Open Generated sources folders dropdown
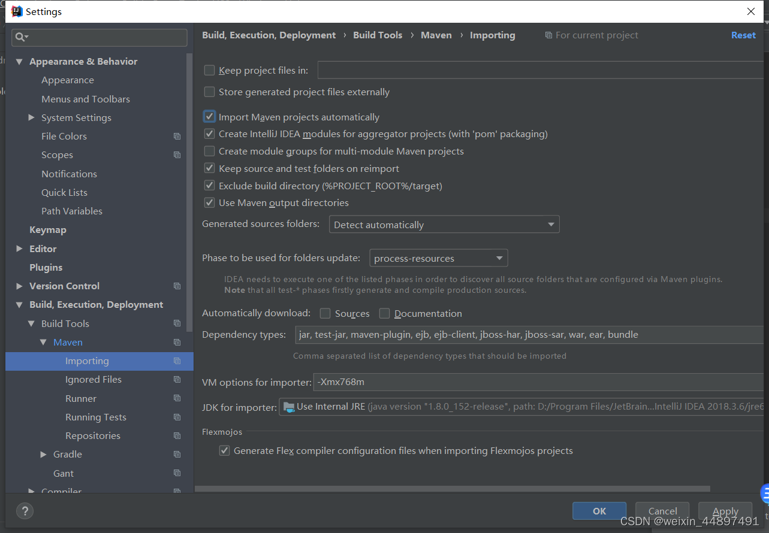 [x=444, y=225]
